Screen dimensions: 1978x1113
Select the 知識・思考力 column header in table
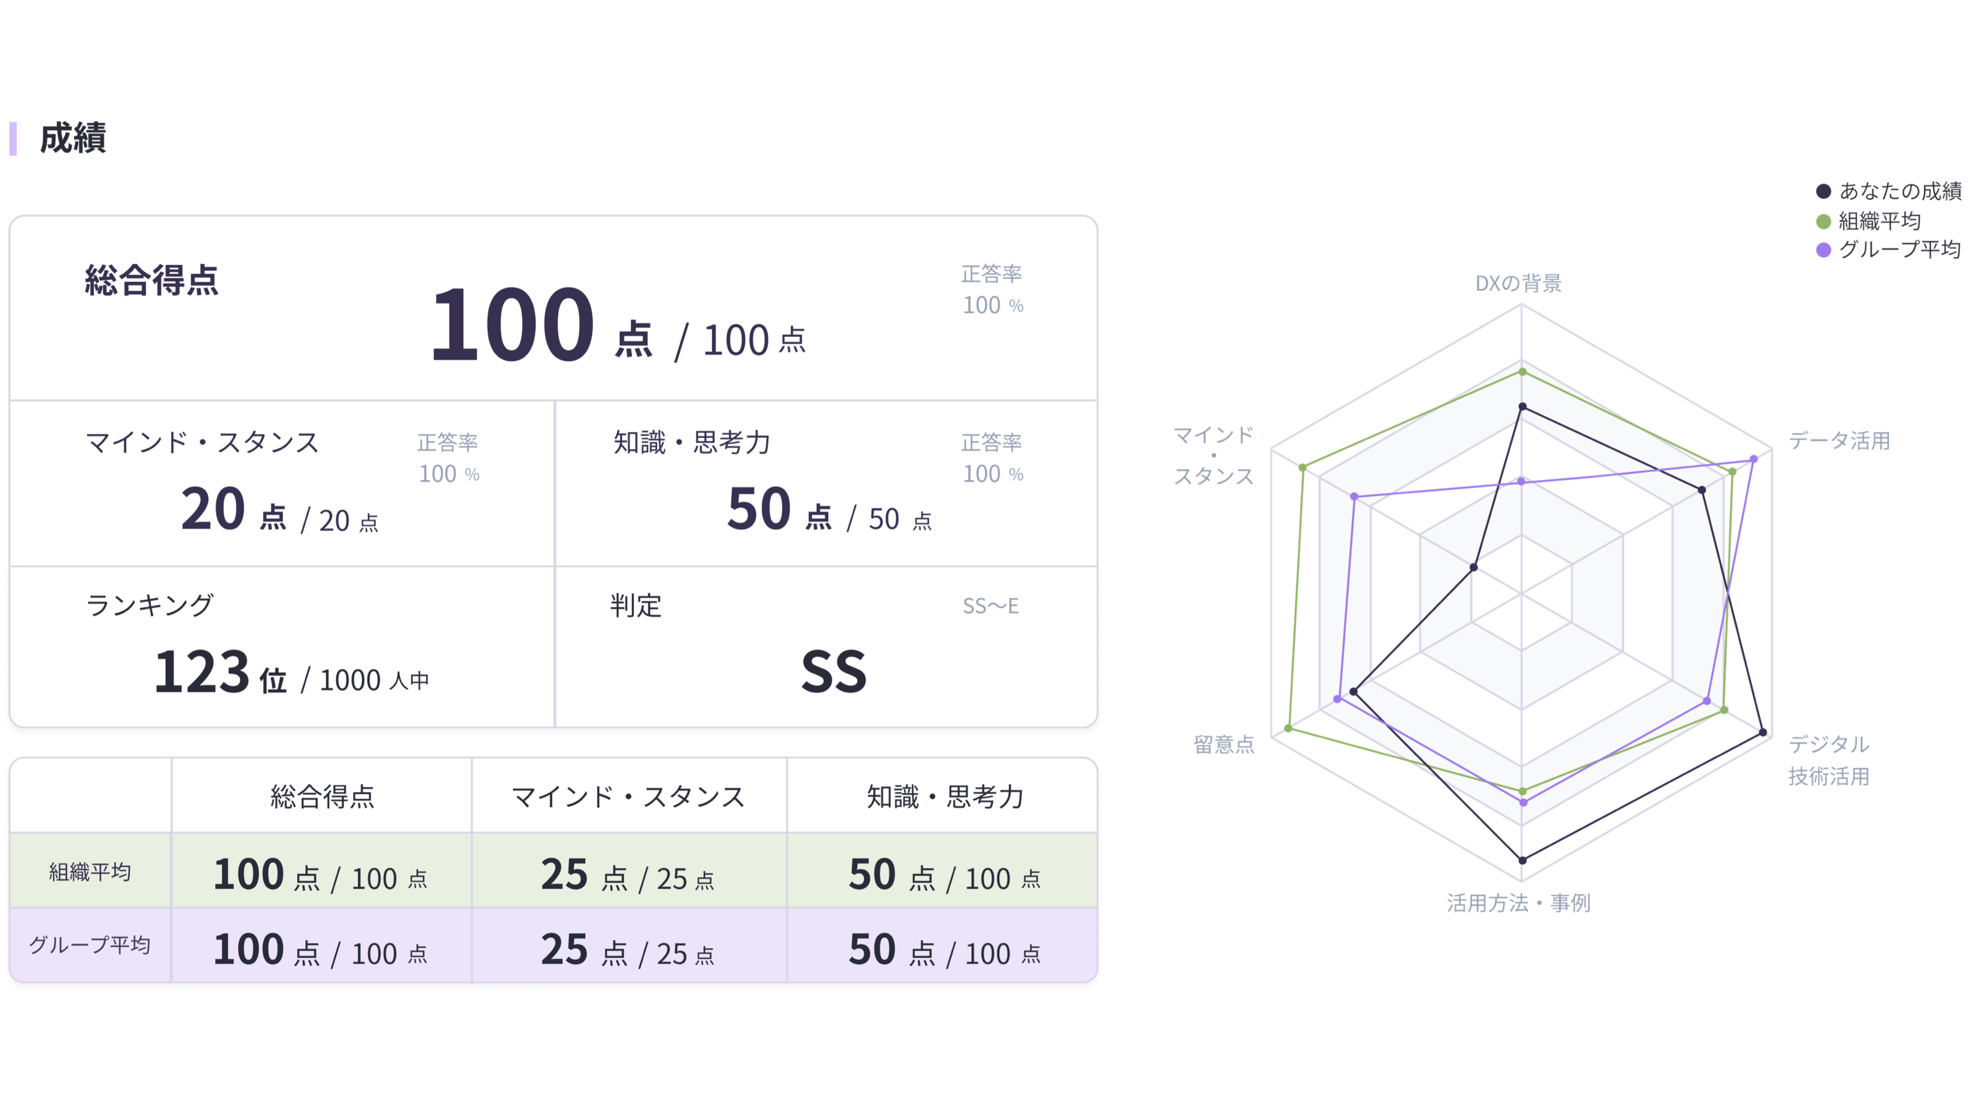(x=944, y=796)
